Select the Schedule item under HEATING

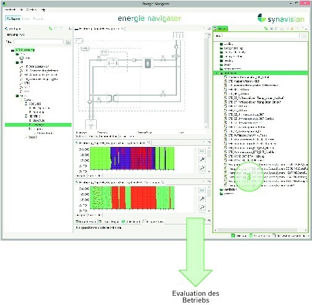(x=39, y=121)
